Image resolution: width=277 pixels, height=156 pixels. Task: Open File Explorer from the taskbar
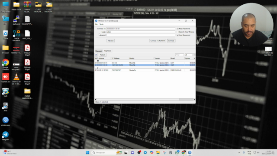point(158,153)
